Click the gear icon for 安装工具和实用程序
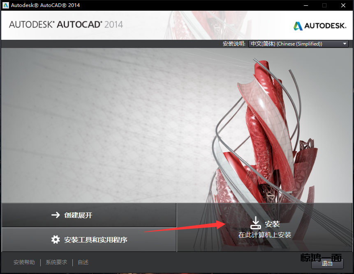This screenshot has height=274, width=354. click(56, 240)
